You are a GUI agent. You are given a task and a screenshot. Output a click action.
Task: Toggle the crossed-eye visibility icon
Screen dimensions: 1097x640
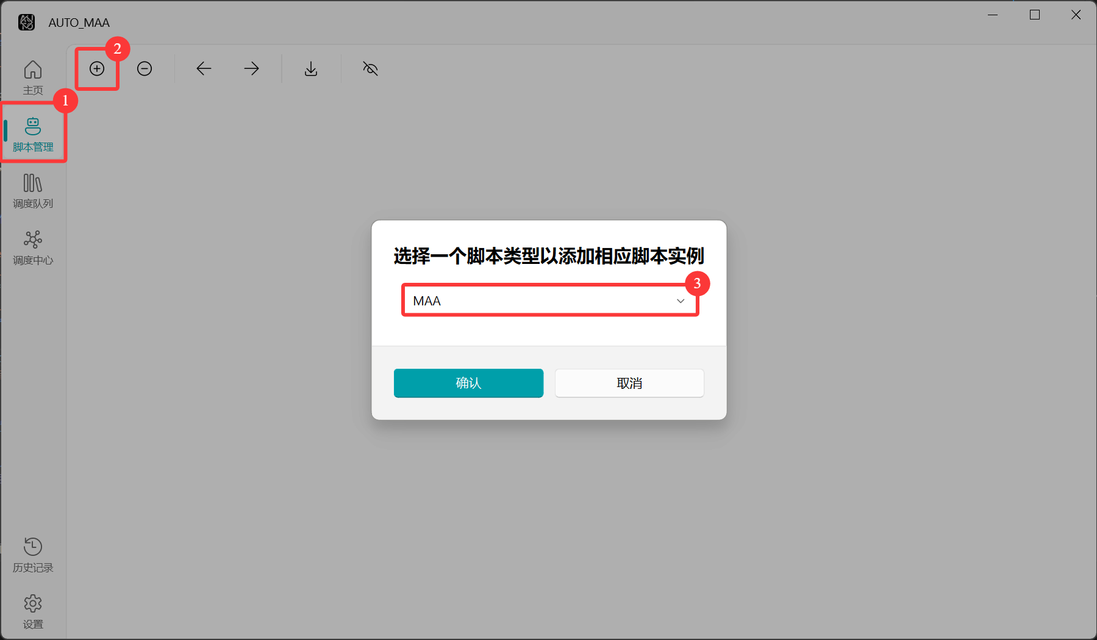[x=370, y=69]
